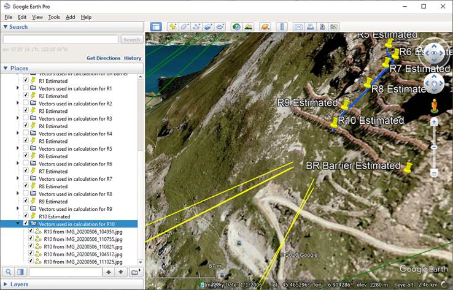The width and height of the screenshot is (453, 290).
Task: Click zoom in plus on slider
Action: tap(434, 123)
